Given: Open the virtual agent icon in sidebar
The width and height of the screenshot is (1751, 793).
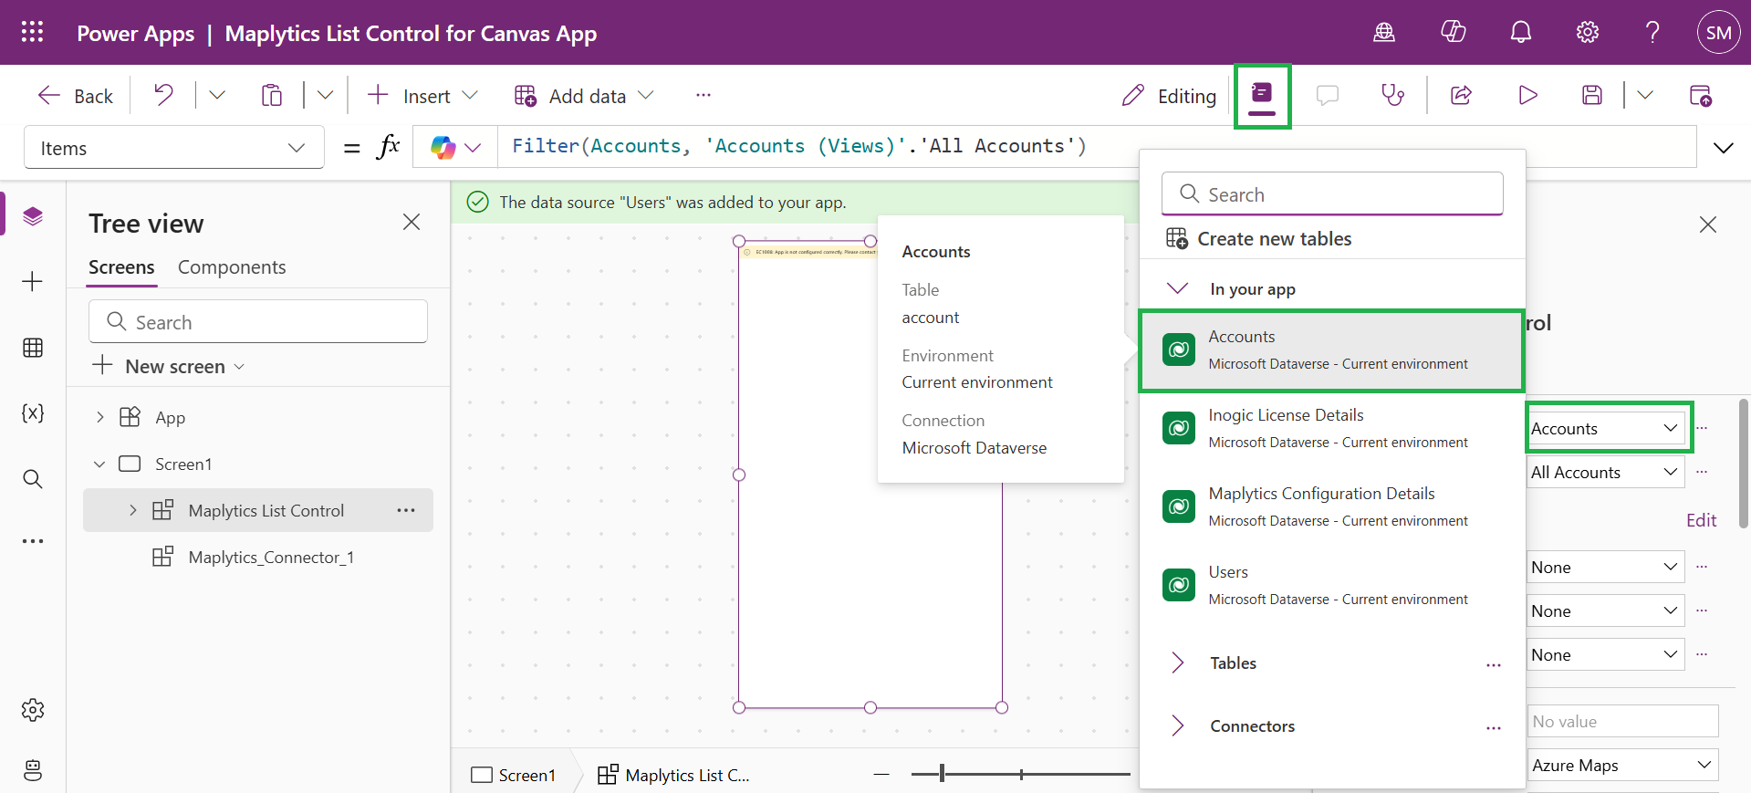Looking at the screenshot, I should click(x=33, y=770).
